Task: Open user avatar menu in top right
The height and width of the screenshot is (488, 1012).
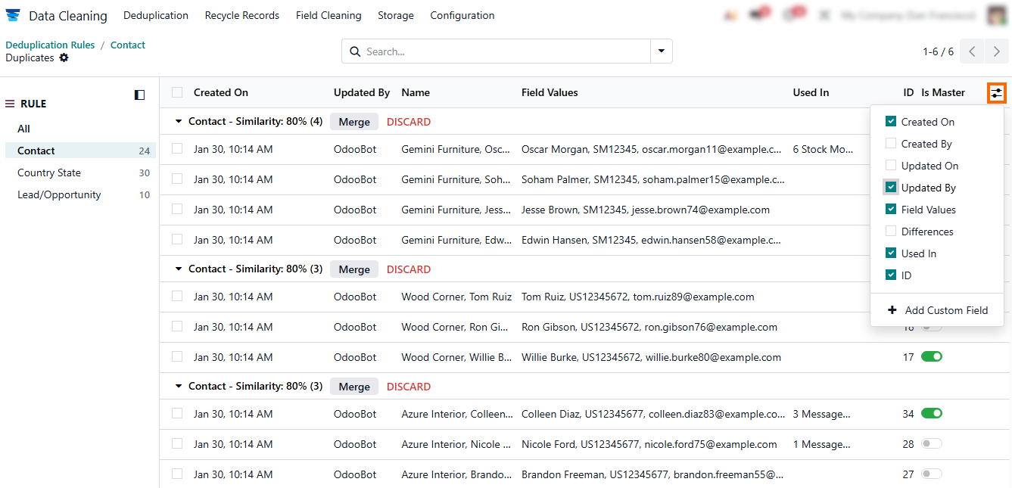Action: pos(996,15)
